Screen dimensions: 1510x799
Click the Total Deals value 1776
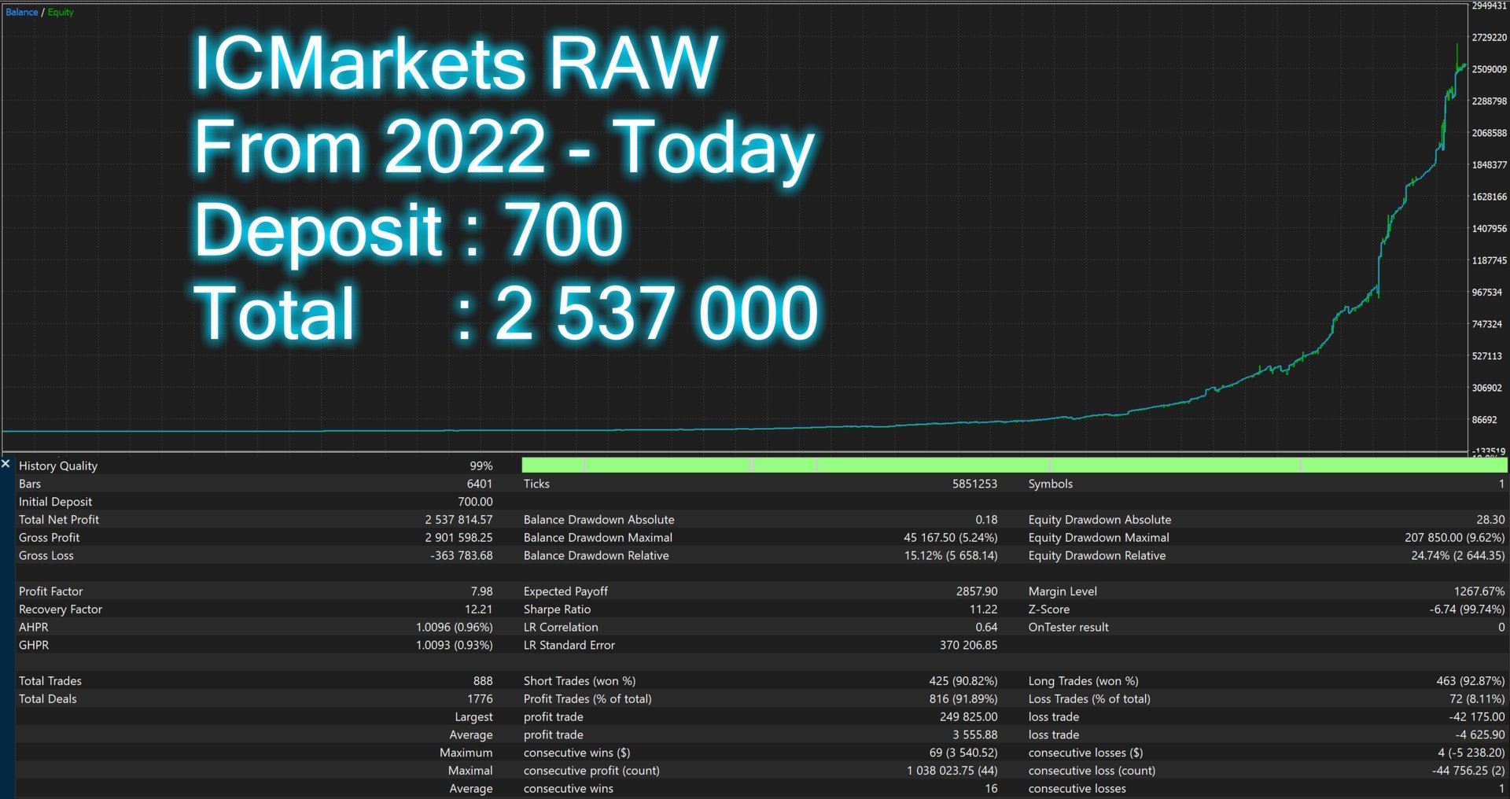click(481, 699)
